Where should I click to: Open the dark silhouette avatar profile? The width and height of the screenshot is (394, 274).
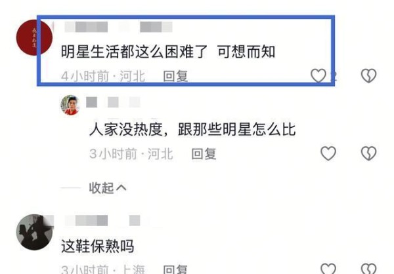(34, 232)
